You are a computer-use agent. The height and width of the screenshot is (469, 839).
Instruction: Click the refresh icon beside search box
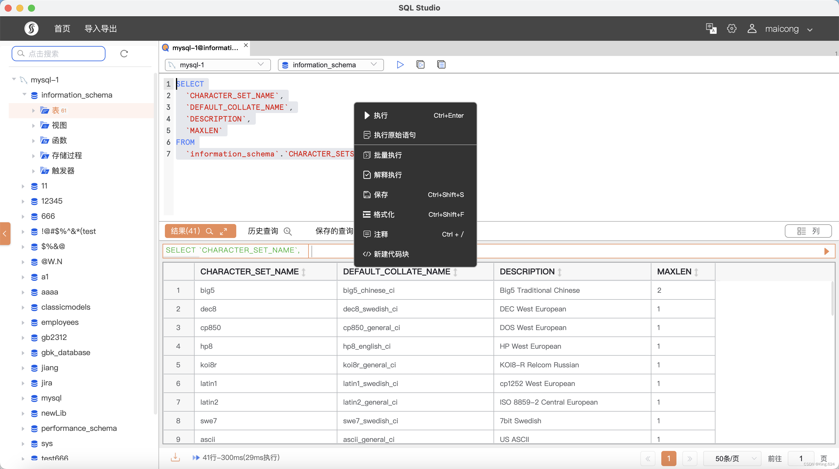click(124, 54)
